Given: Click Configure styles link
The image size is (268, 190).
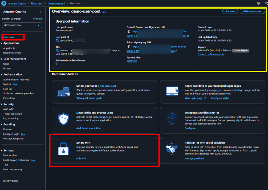Looking at the screenshot, I should pyautogui.click(x=220, y=98).
